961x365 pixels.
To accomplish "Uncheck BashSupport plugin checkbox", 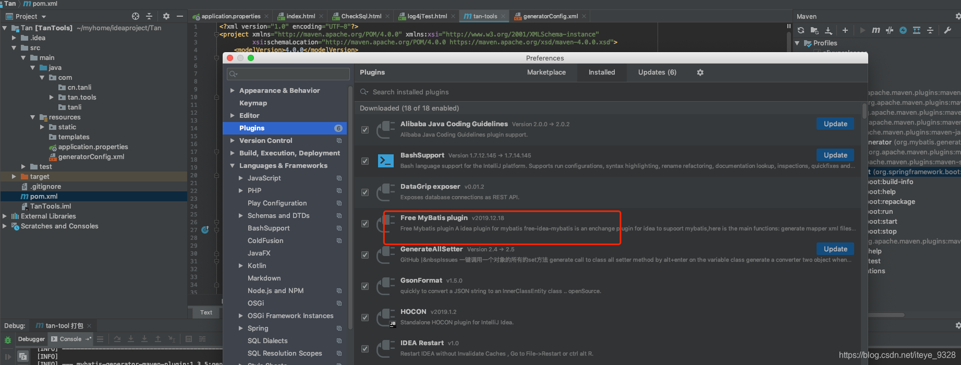I will (365, 161).
